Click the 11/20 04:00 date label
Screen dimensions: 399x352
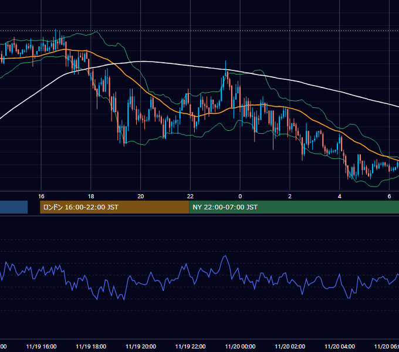(x=340, y=346)
